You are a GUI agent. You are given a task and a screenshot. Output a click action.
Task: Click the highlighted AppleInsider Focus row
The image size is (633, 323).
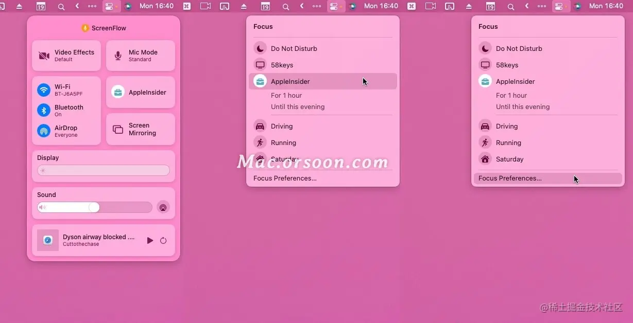click(x=323, y=81)
